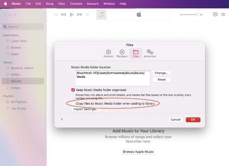Show Songs in the library
This screenshot has width=229, height=166.
click(23, 88)
